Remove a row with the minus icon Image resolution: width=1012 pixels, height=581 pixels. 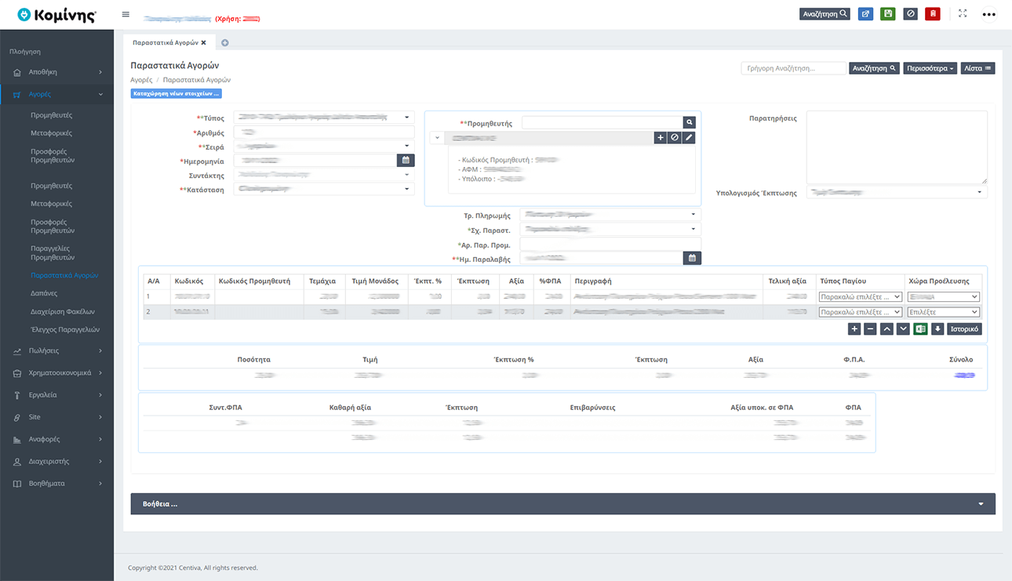870,329
